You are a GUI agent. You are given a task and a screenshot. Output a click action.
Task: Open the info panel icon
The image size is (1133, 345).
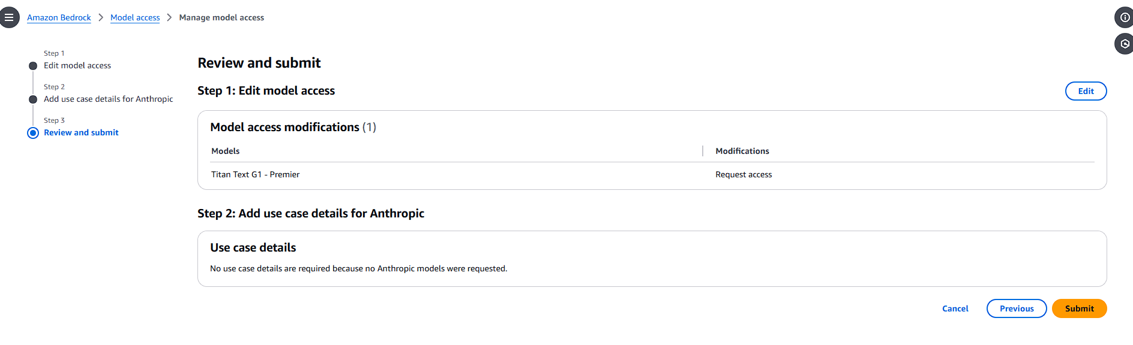tap(1124, 17)
